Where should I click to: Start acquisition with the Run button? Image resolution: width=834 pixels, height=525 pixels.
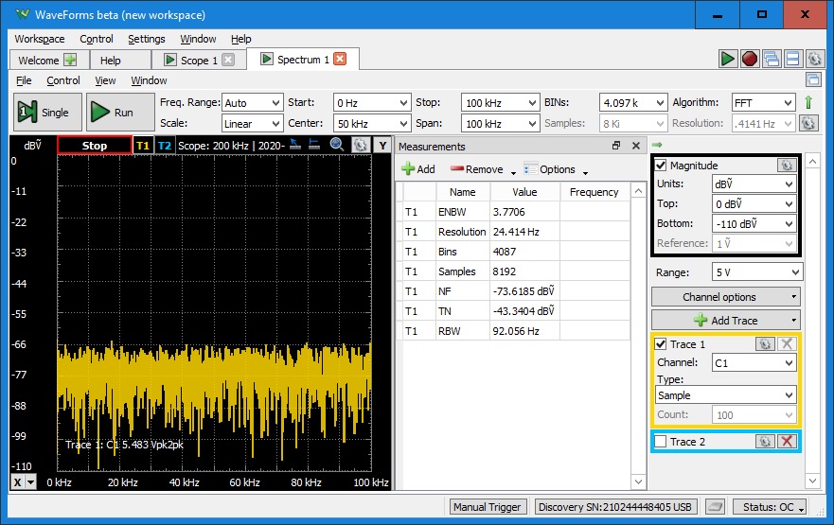point(114,112)
